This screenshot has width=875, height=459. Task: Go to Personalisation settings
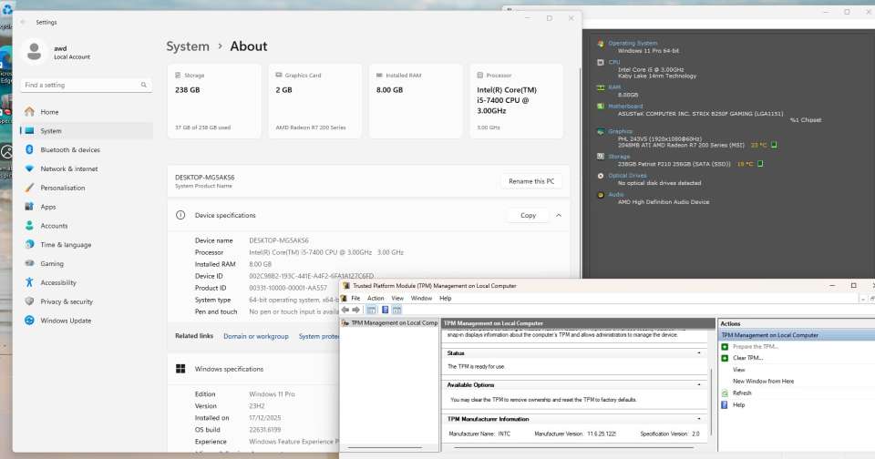(62, 188)
